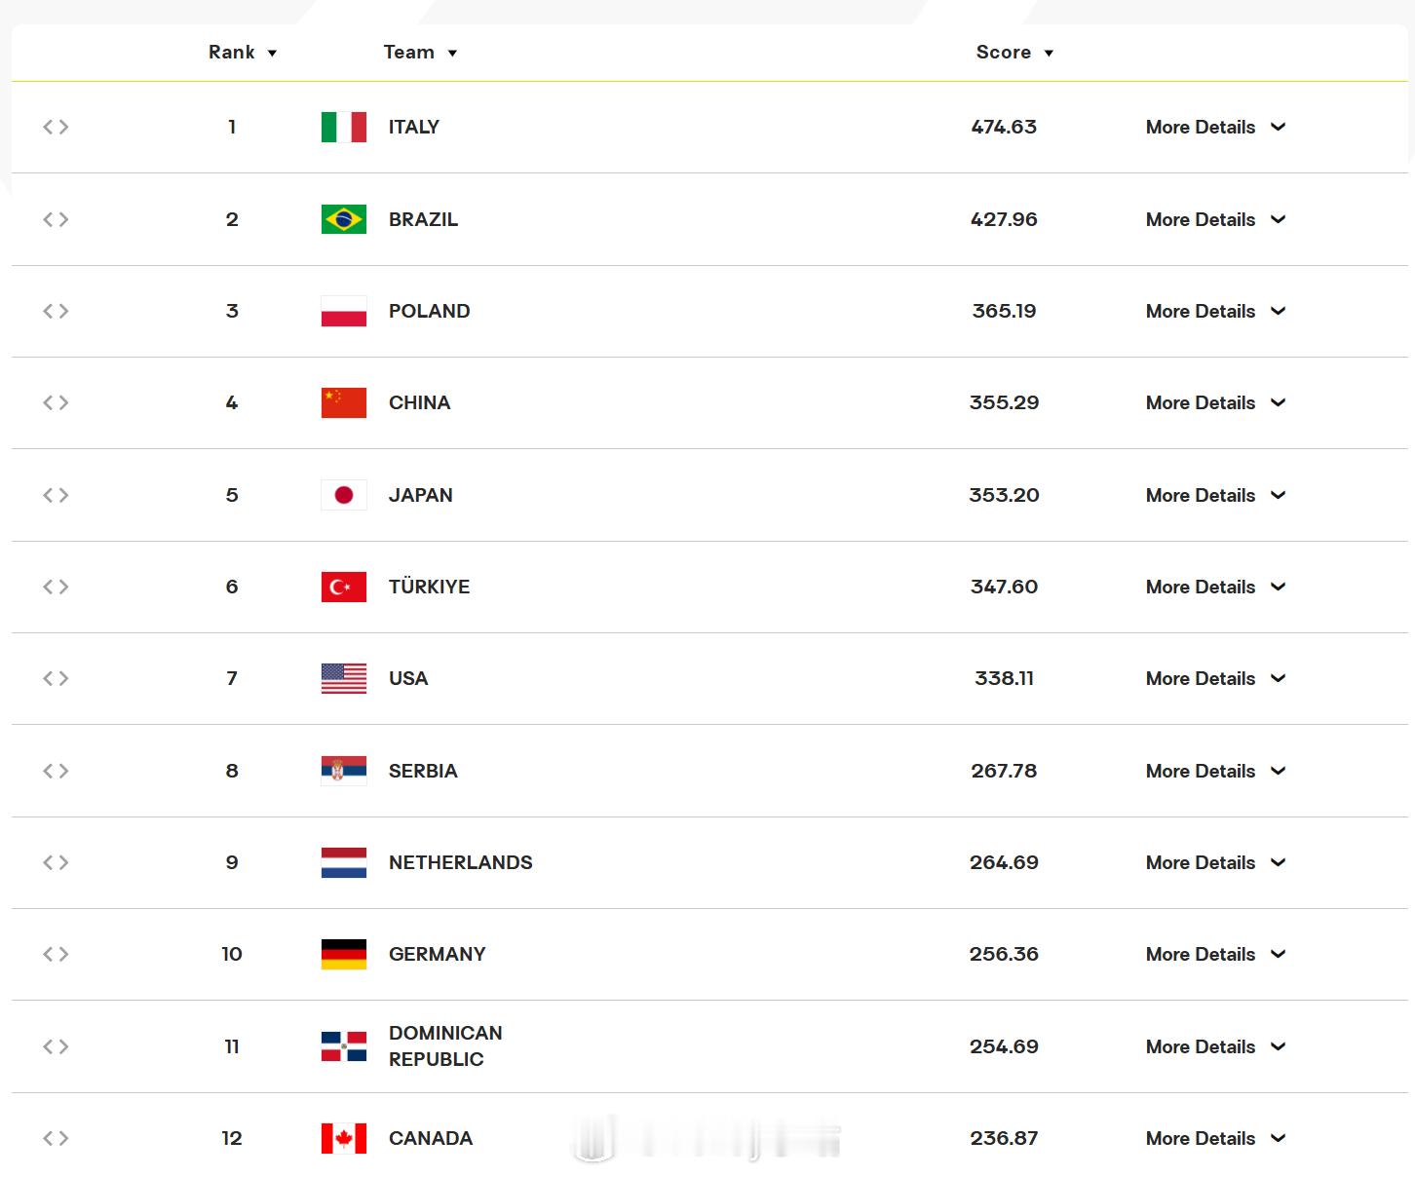This screenshot has height=1177, width=1415.
Task: Click the Netherlands flag icon
Action: (x=344, y=862)
